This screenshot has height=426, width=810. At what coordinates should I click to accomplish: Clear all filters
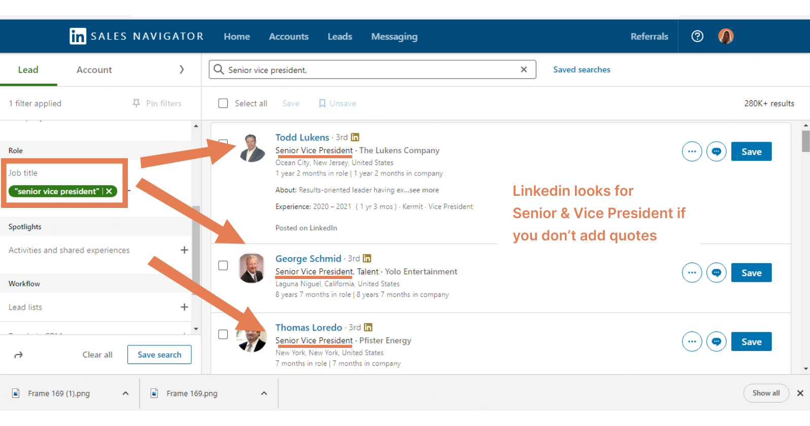[97, 354]
